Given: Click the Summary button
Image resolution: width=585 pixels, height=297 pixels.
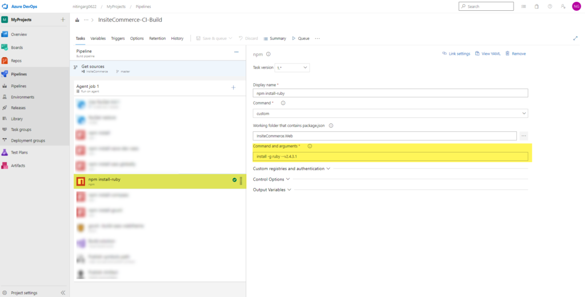Looking at the screenshot, I should click(275, 38).
